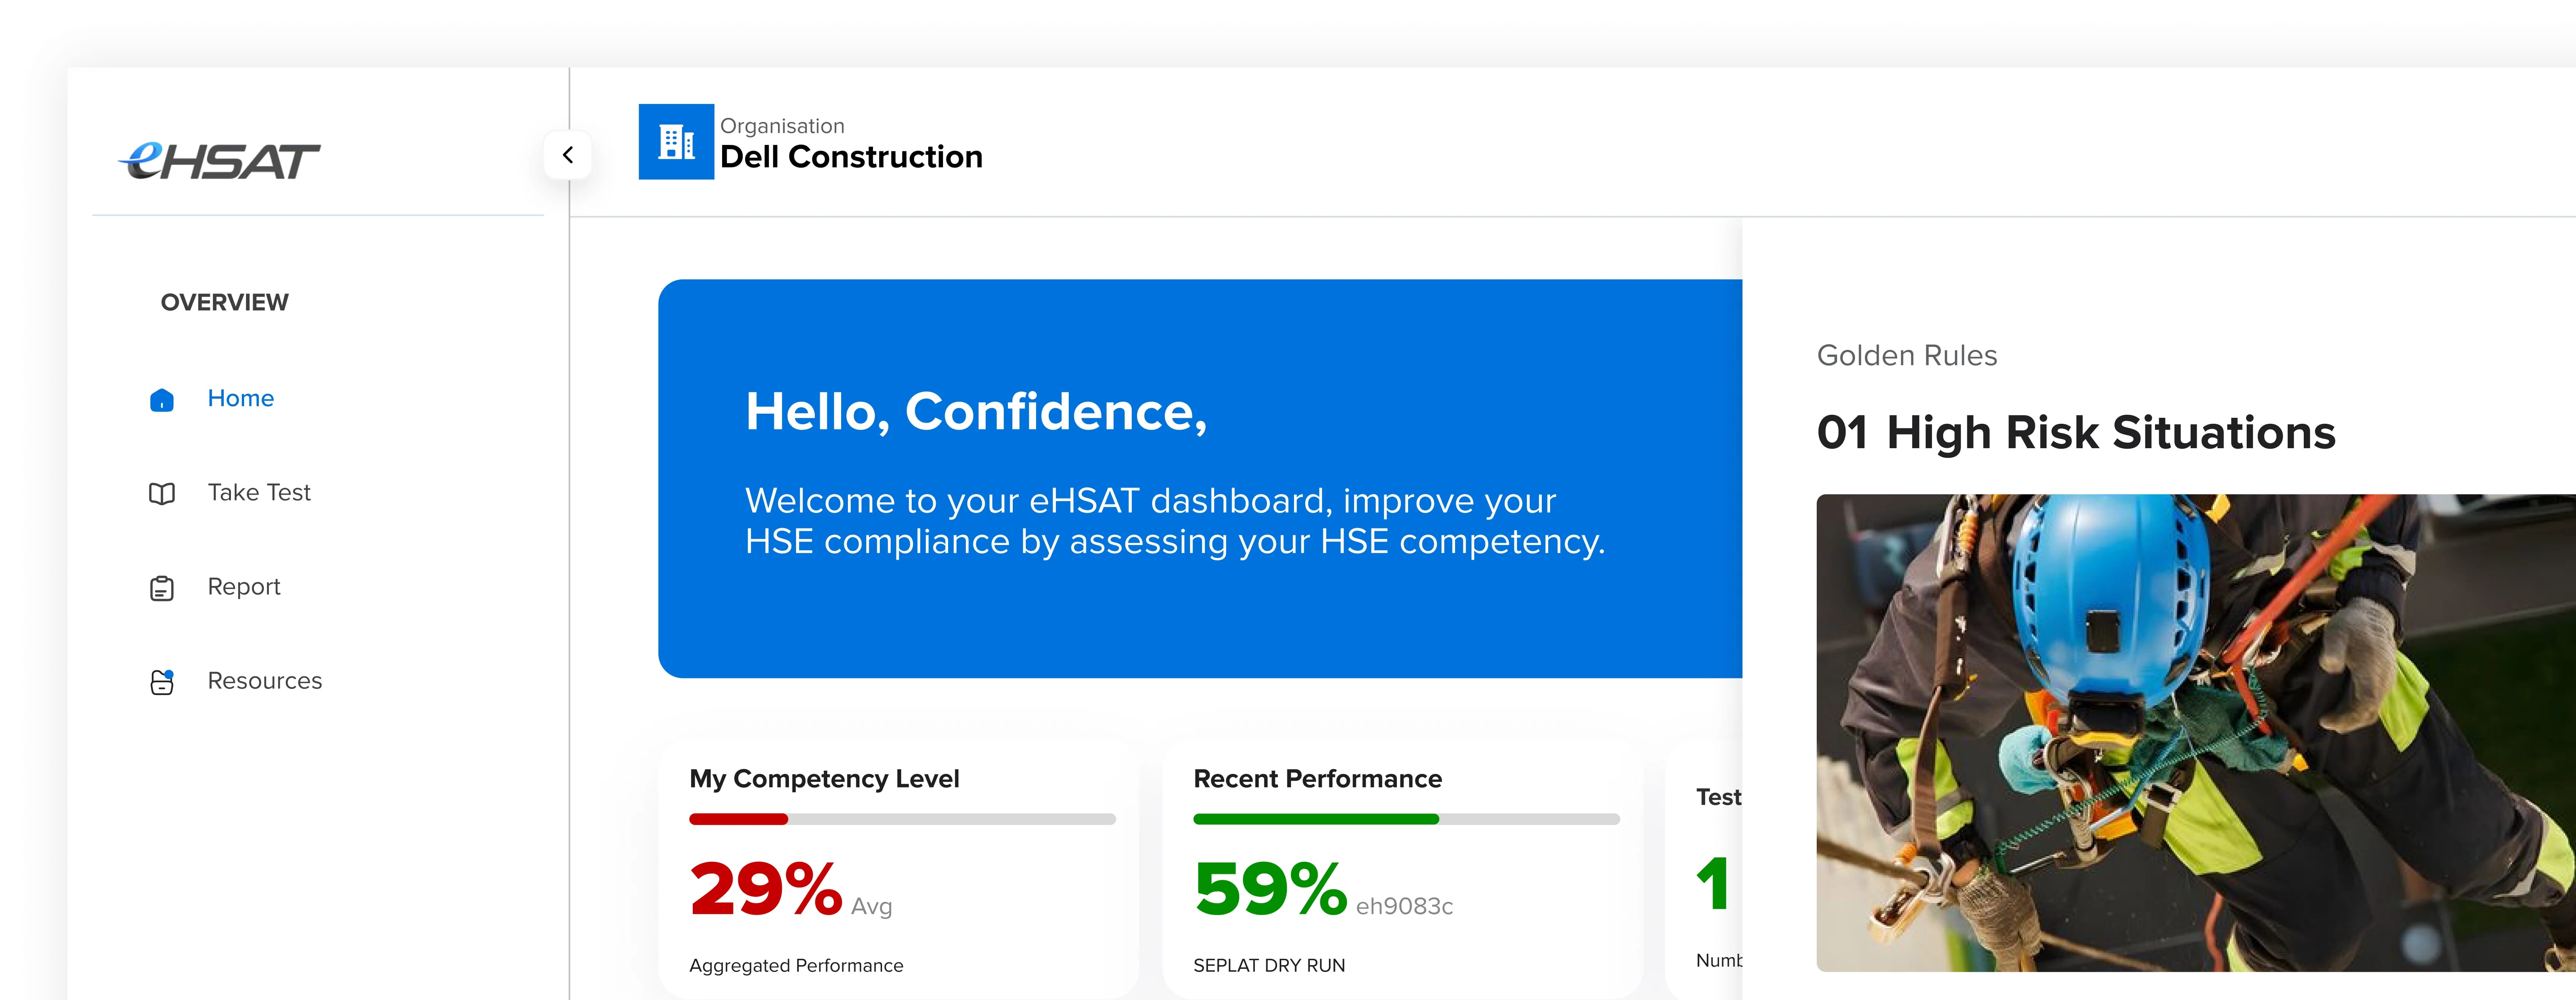Click the 01 High Risk Situations title

pyautogui.click(x=2076, y=433)
